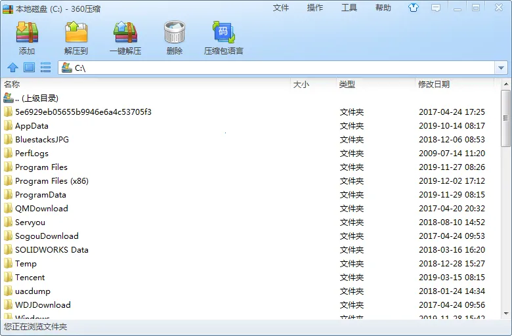
Task: Open the 工具 (Tools) menu
Action: tap(349, 8)
